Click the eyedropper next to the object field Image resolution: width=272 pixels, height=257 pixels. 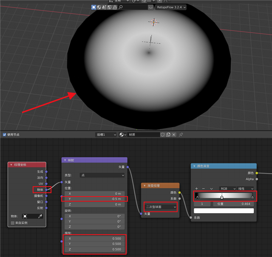click(x=40, y=216)
